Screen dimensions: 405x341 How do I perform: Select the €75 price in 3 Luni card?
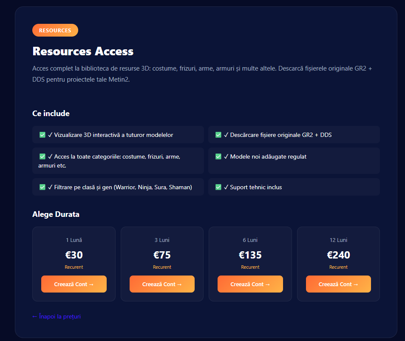[x=162, y=255]
